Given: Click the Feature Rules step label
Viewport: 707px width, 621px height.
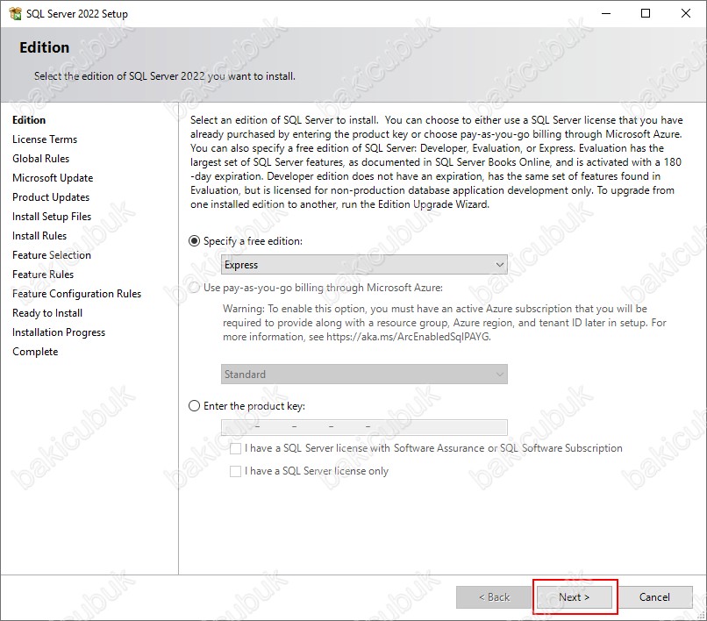Looking at the screenshot, I should click(43, 275).
